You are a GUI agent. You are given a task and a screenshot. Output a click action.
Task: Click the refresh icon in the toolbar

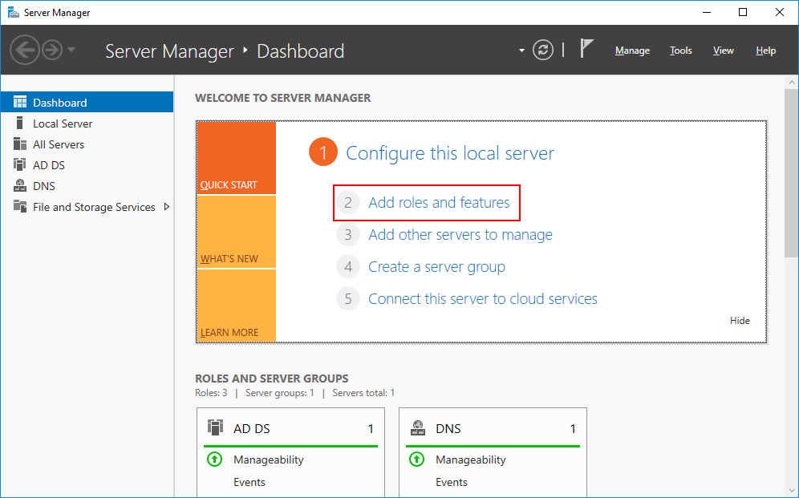[543, 50]
